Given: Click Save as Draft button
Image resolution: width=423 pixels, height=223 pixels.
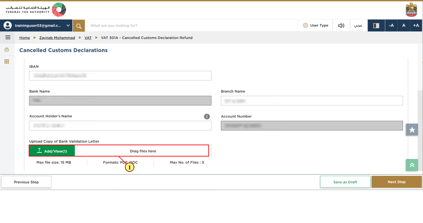Looking at the screenshot, I should click(x=345, y=182).
